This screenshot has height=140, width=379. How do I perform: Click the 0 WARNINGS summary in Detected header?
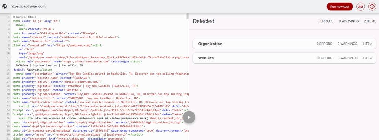349,21
